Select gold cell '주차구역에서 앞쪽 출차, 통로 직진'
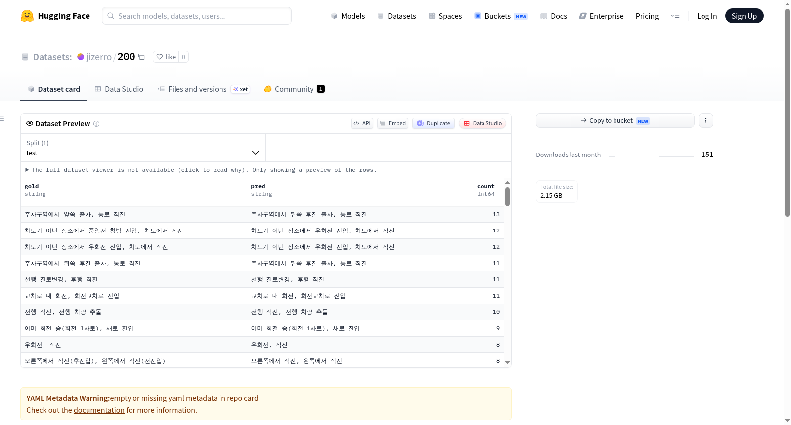Screen dimensions: 791x425 pyautogui.click(x=133, y=214)
